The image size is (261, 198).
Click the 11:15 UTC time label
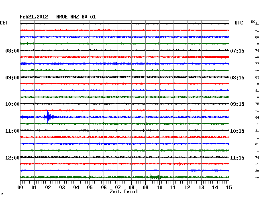[x=237, y=158]
